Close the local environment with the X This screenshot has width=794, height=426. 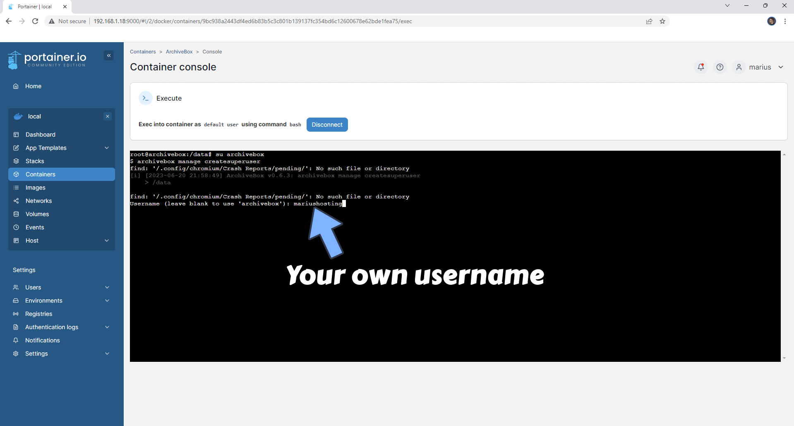pyautogui.click(x=108, y=116)
